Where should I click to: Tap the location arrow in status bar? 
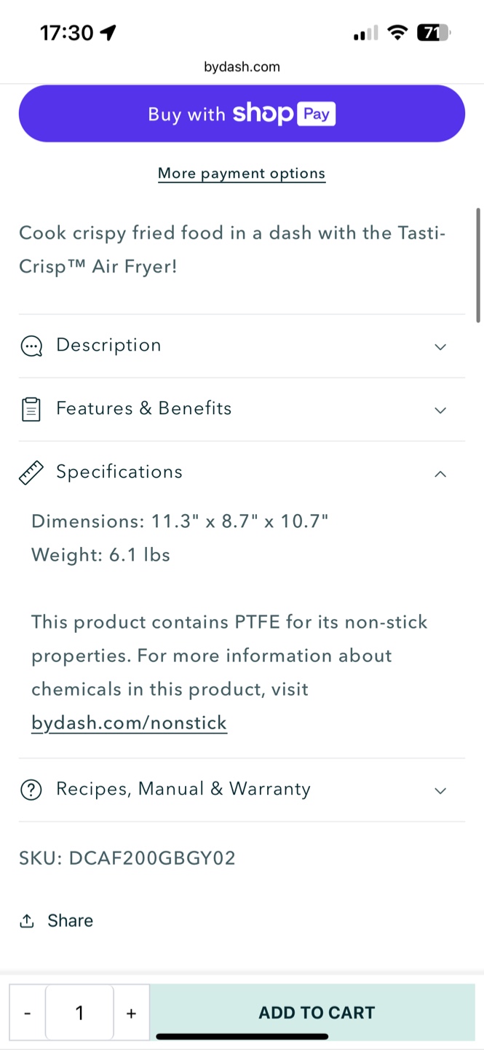pos(108,33)
